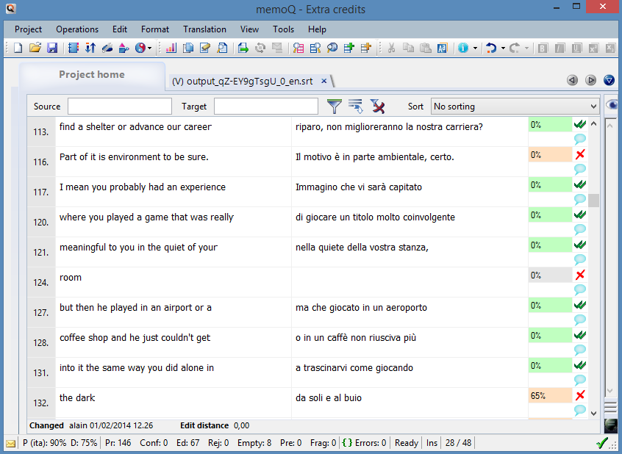Click row number 128.
This screenshot has width=622, height=454.
pos(41,342)
